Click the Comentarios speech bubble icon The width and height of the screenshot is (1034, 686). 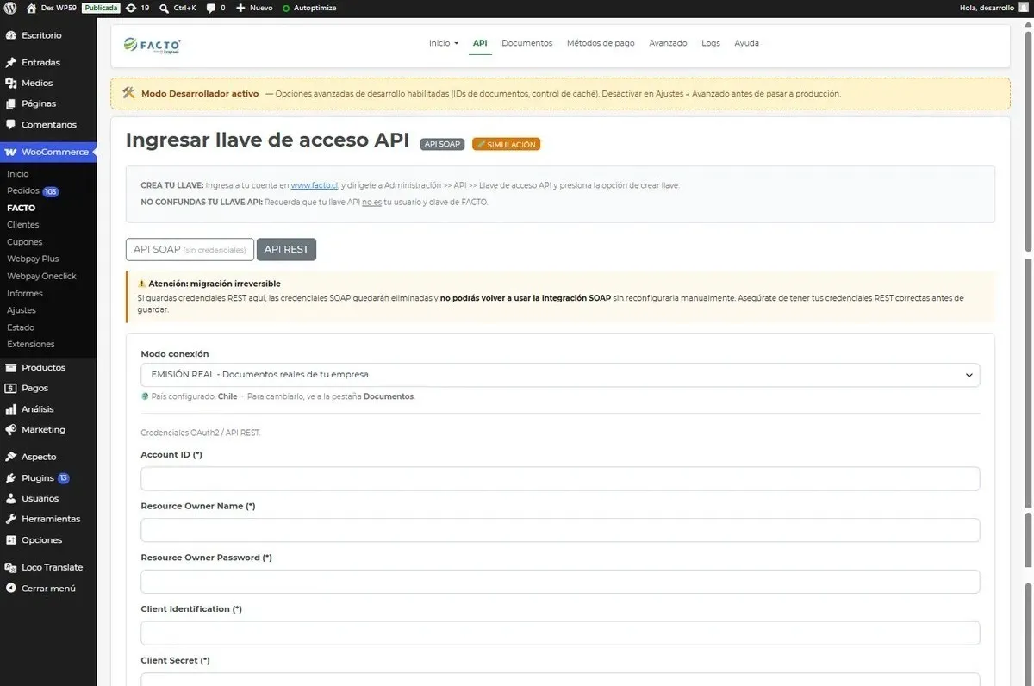point(11,125)
